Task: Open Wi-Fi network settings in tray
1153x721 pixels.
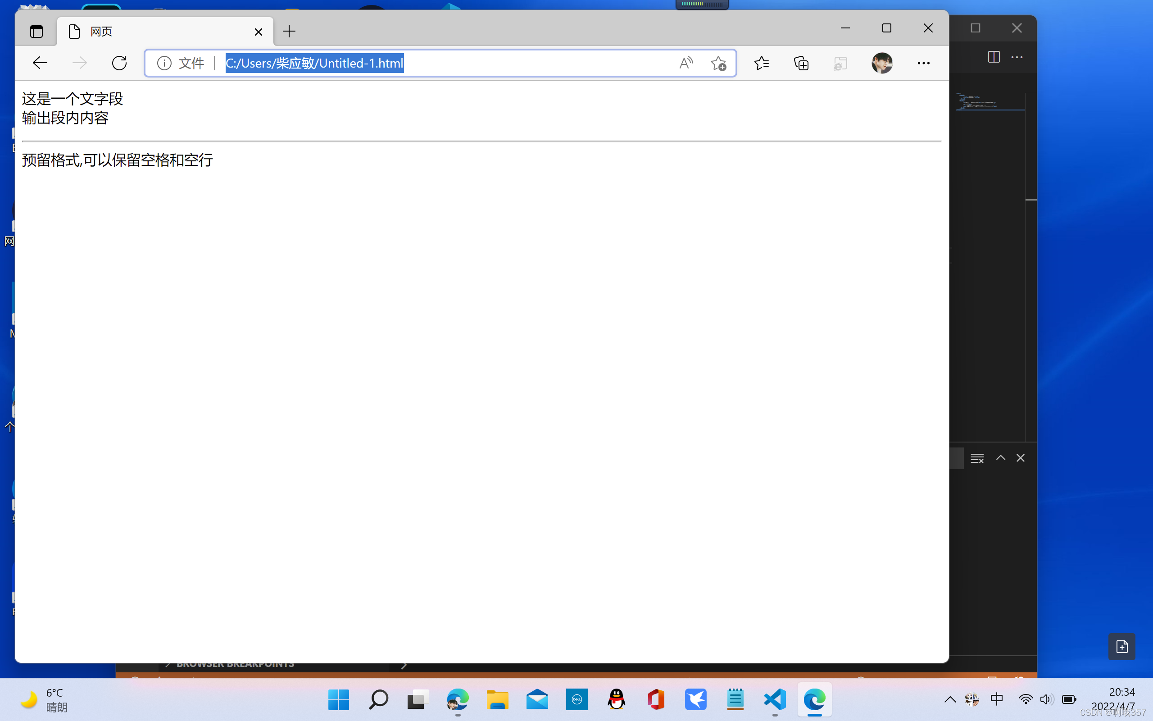Action: click(1025, 699)
